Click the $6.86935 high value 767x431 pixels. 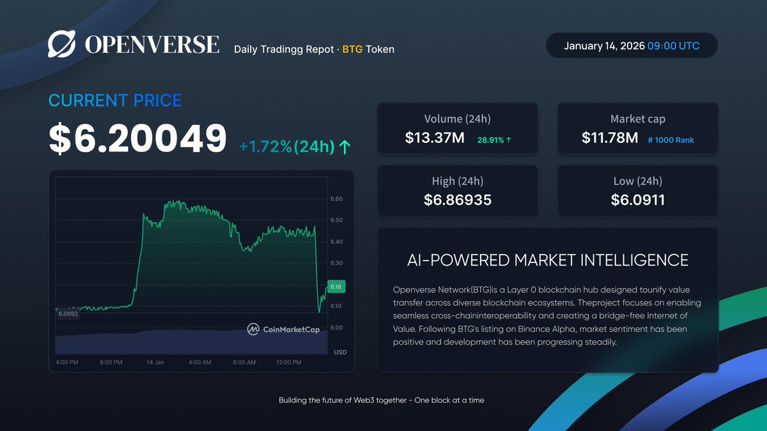458,200
